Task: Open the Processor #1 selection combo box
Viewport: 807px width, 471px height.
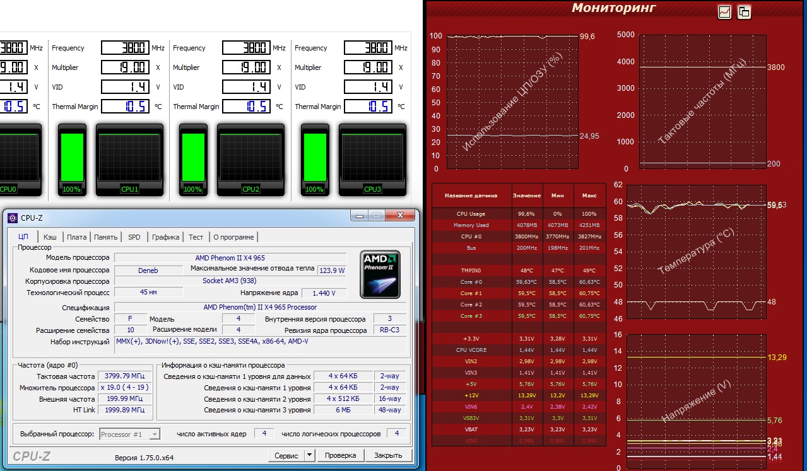Action: 130,434
